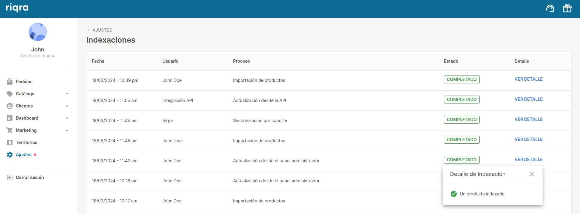Screen dimensions: 580x214
Task: Click COMPLETADO badge in 12:39 pm row
Action: pyautogui.click(x=462, y=79)
